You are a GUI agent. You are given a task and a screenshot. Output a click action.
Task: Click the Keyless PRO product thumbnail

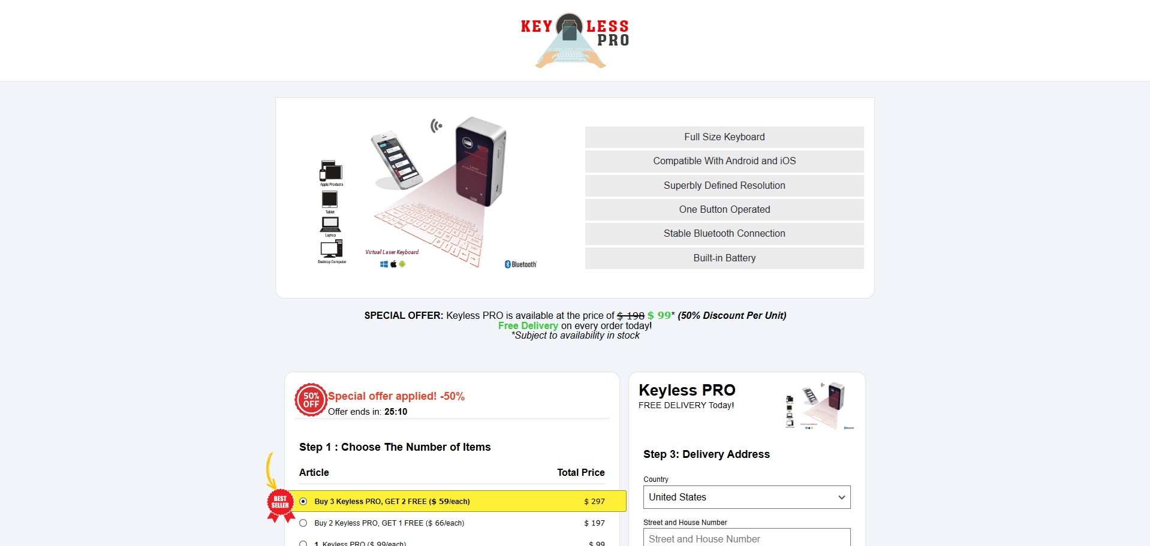(x=820, y=406)
